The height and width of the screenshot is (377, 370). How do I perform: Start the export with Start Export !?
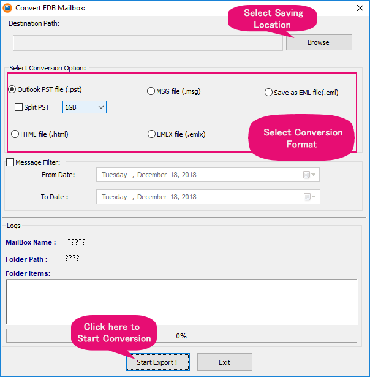point(157,362)
